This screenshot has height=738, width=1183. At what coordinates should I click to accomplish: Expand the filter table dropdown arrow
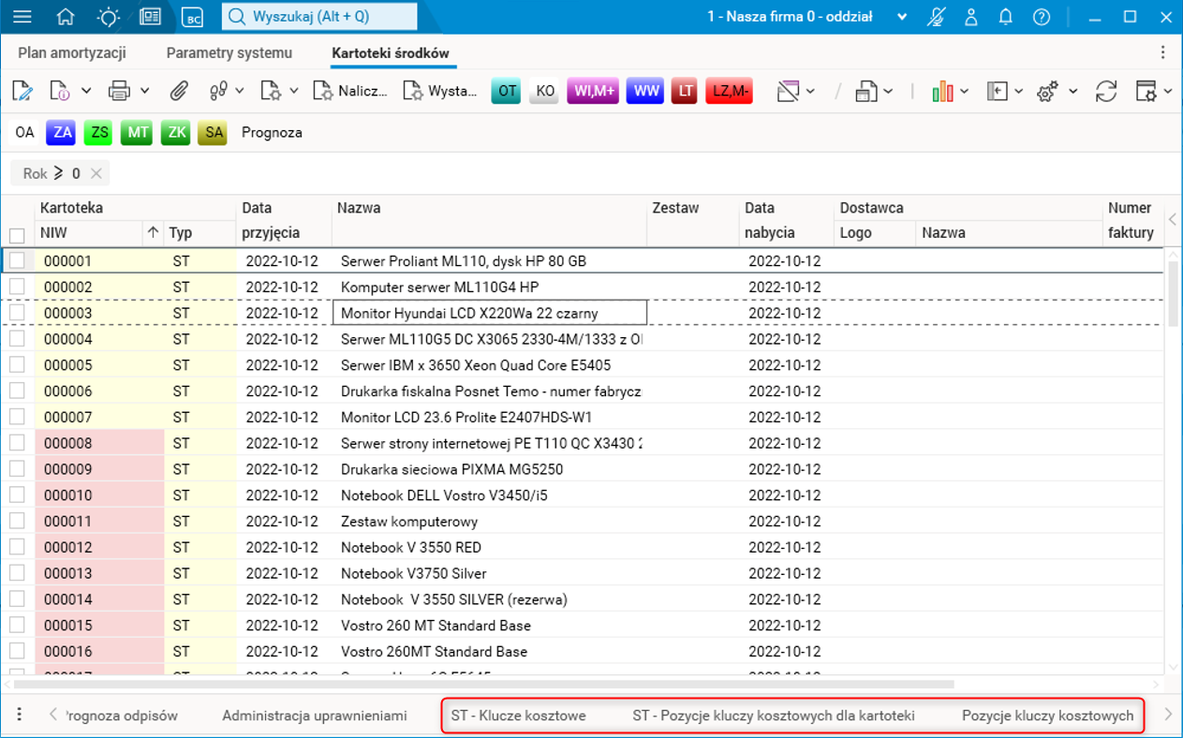[x=810, y=91]
